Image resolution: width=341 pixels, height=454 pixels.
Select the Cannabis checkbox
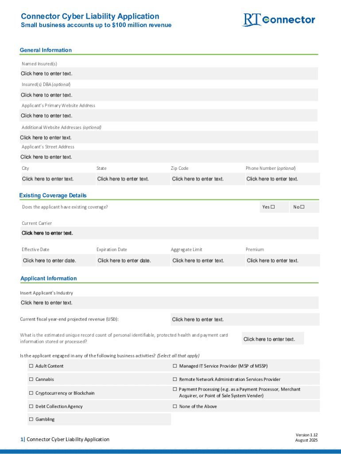point(31,380)
